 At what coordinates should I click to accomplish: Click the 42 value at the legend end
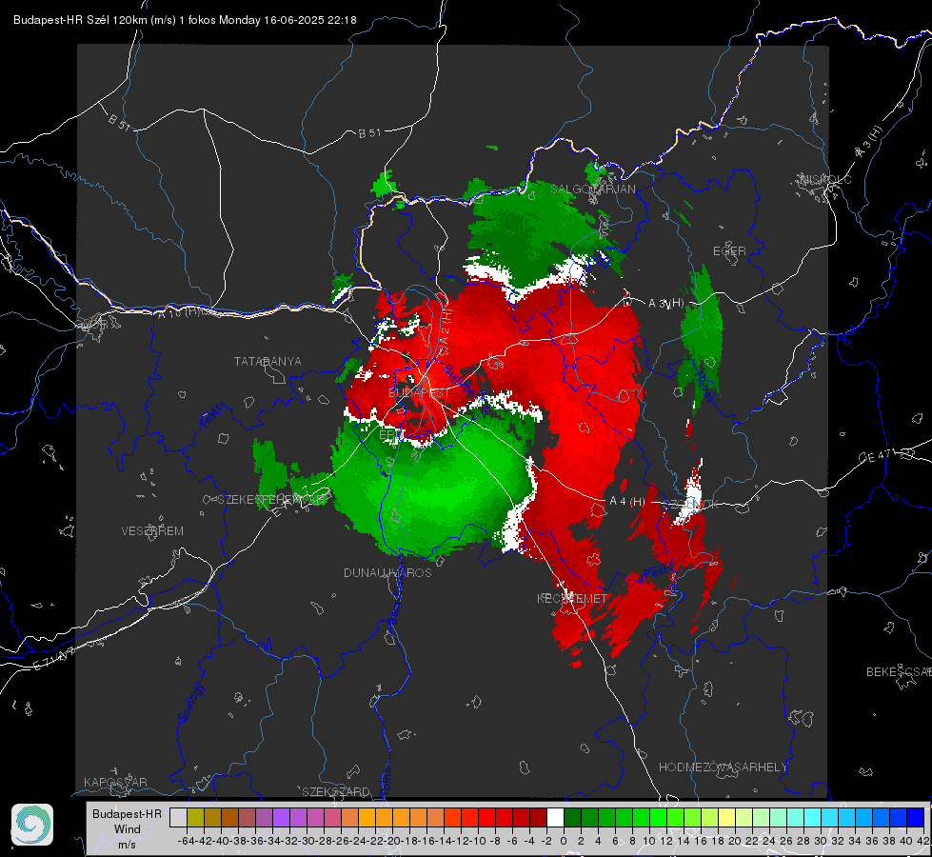[923, 841]
